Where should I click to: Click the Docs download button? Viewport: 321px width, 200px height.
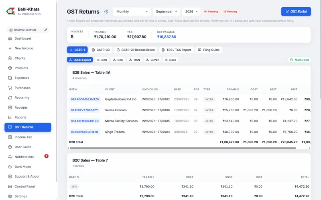[170, 60]
